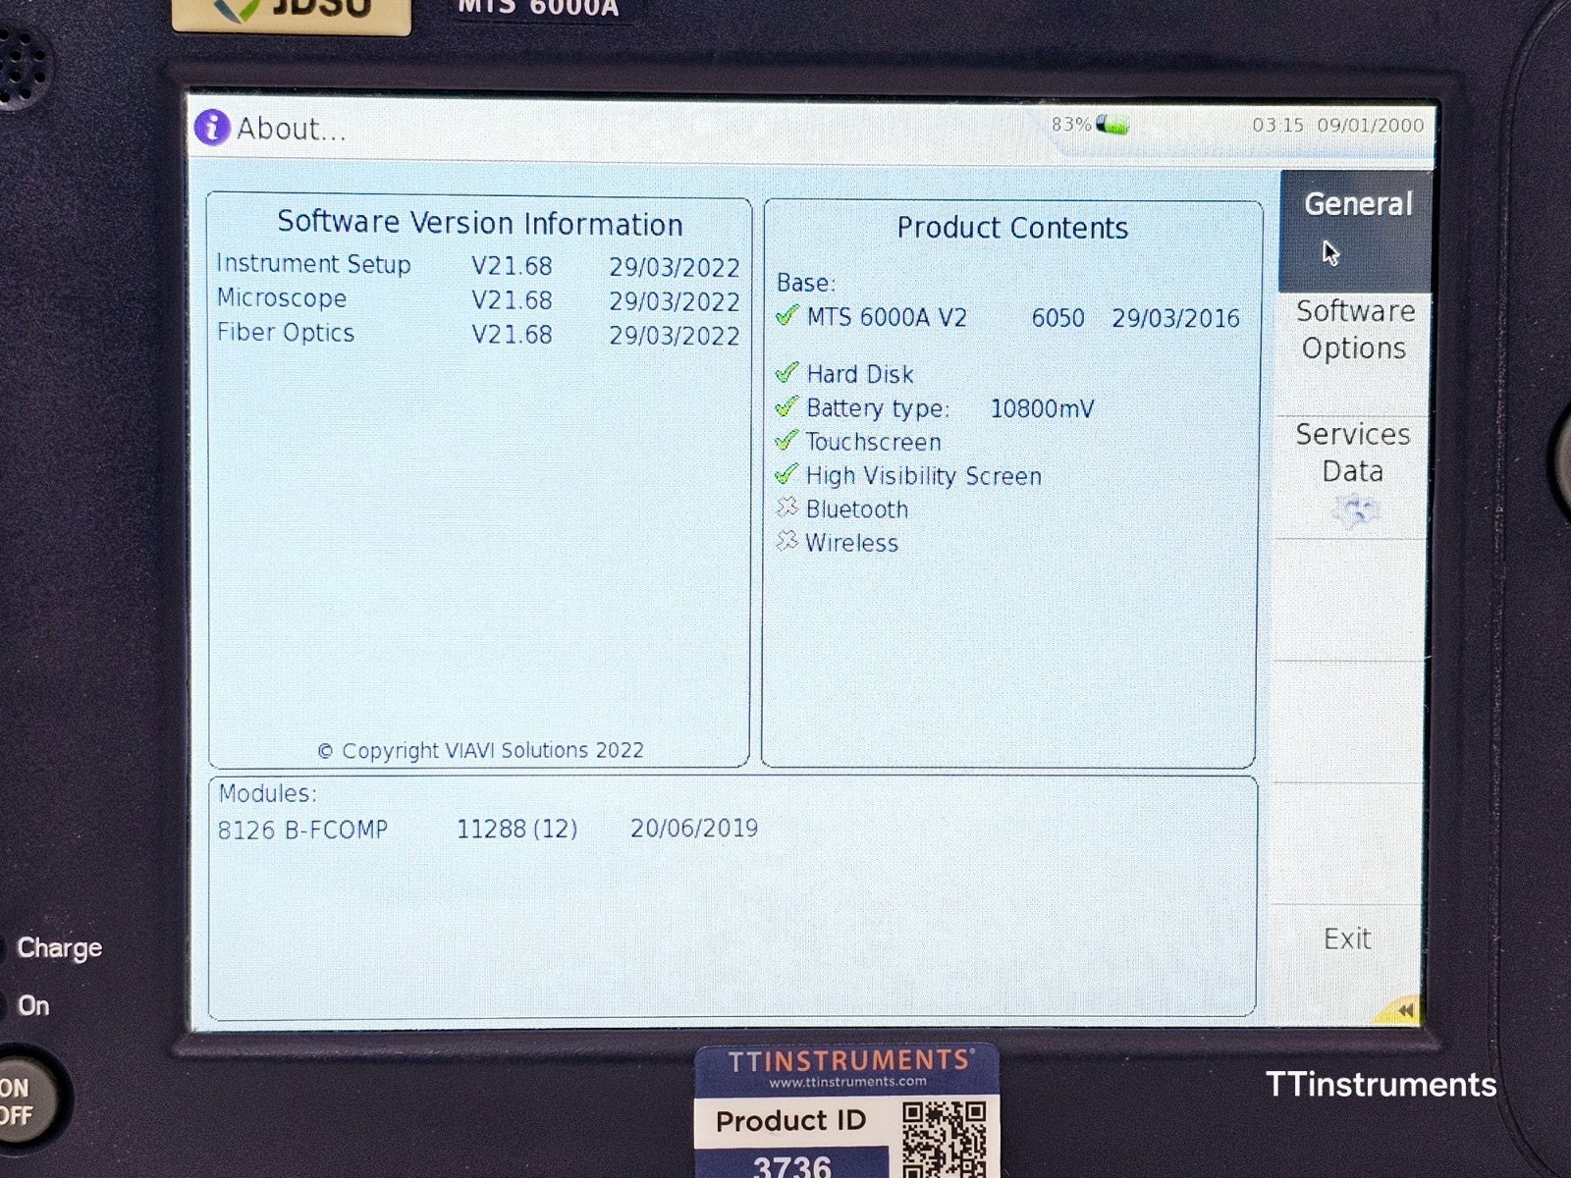1571x1178 pixels.
Task: Click the Base: label
Action: 805,283
